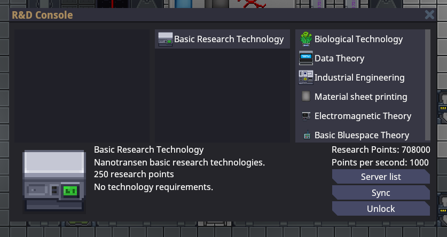
Task: Open the Server list
Action: (380, 177)
